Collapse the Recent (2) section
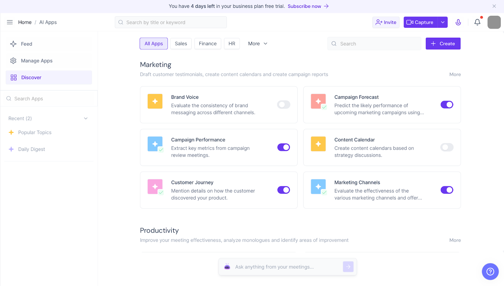Image resolution: width=504 pixels, height=286 pixels. pyautogui.click(x=86, y=118)
